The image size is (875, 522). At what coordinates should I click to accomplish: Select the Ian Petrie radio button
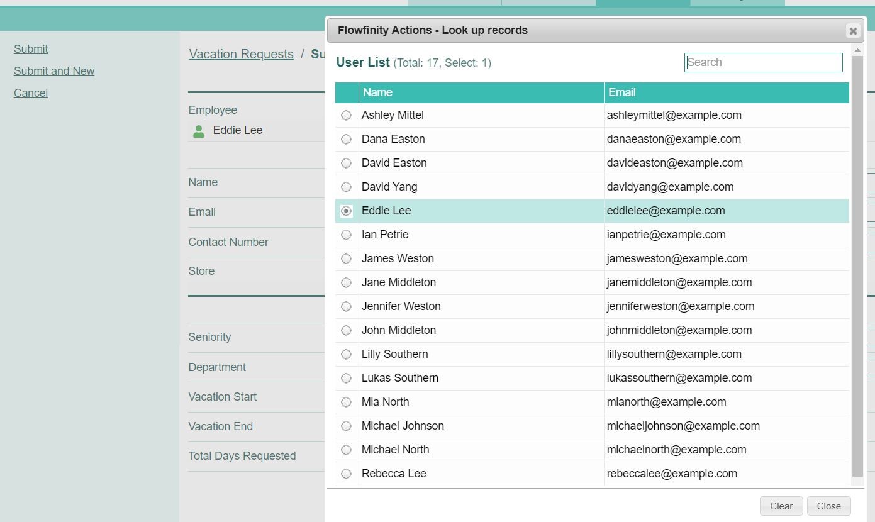click(346, 235)
